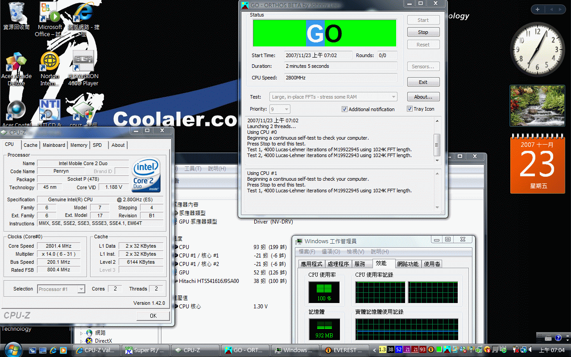Click the analog clock sidebar gadget
The height and width of the screenshot is (357, 571).
tap(537, 50)
